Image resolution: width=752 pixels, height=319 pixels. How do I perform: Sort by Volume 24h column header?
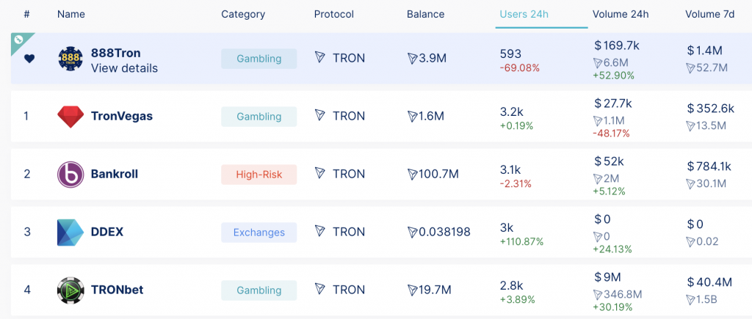coord(621,14)
